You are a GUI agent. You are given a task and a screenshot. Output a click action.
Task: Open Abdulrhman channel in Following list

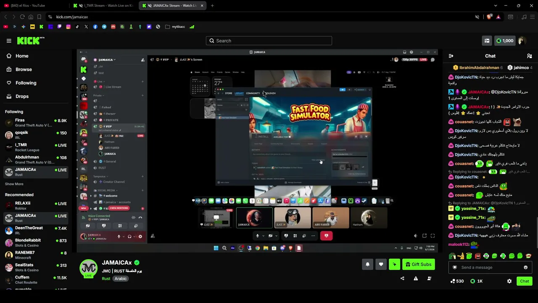coord(35,159)
